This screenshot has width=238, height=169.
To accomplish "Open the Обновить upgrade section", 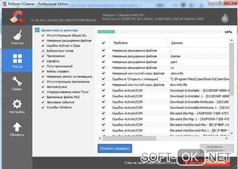I will coord(17,129).
